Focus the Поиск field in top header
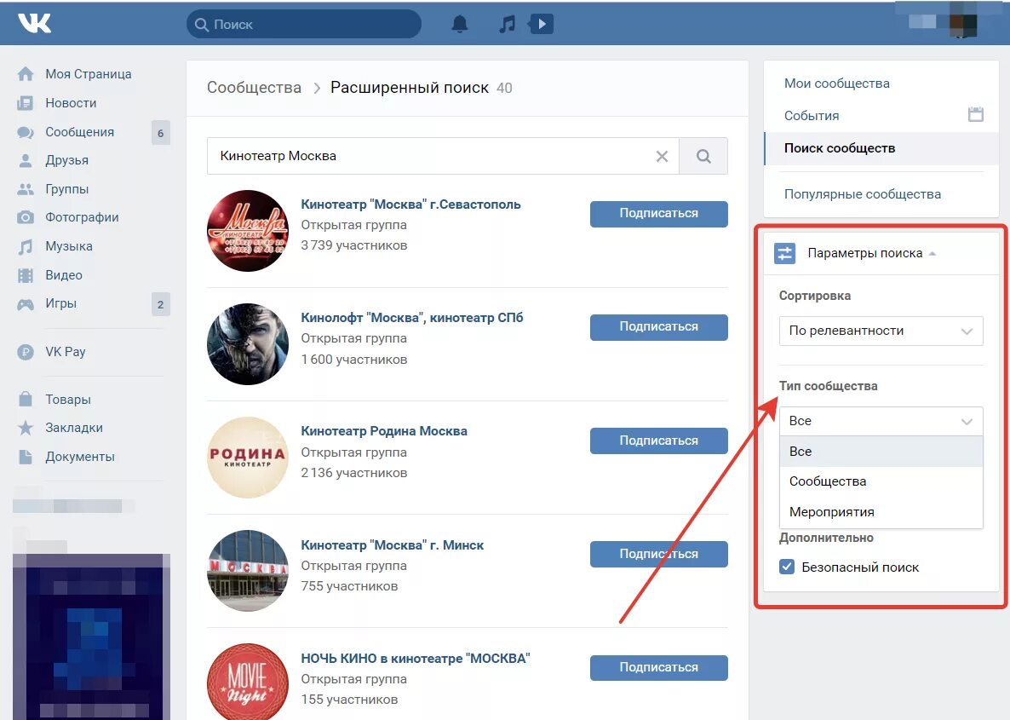The width and height of the screenshot is (1010, 720). [304, 25]
